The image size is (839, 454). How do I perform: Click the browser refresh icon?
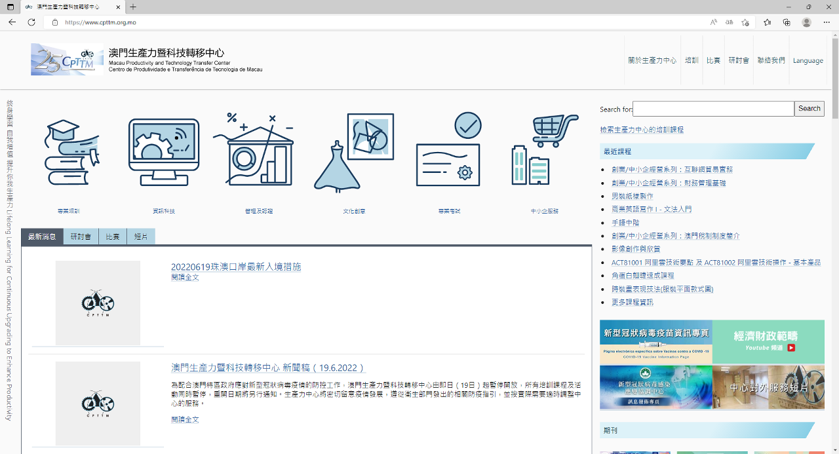click(x=31, y=22)
